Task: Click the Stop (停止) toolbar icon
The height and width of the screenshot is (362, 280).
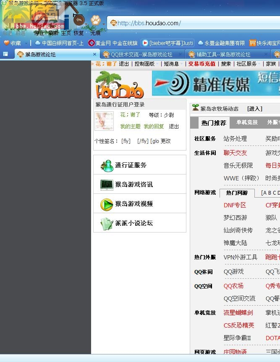Action: [x=39, y=20]
